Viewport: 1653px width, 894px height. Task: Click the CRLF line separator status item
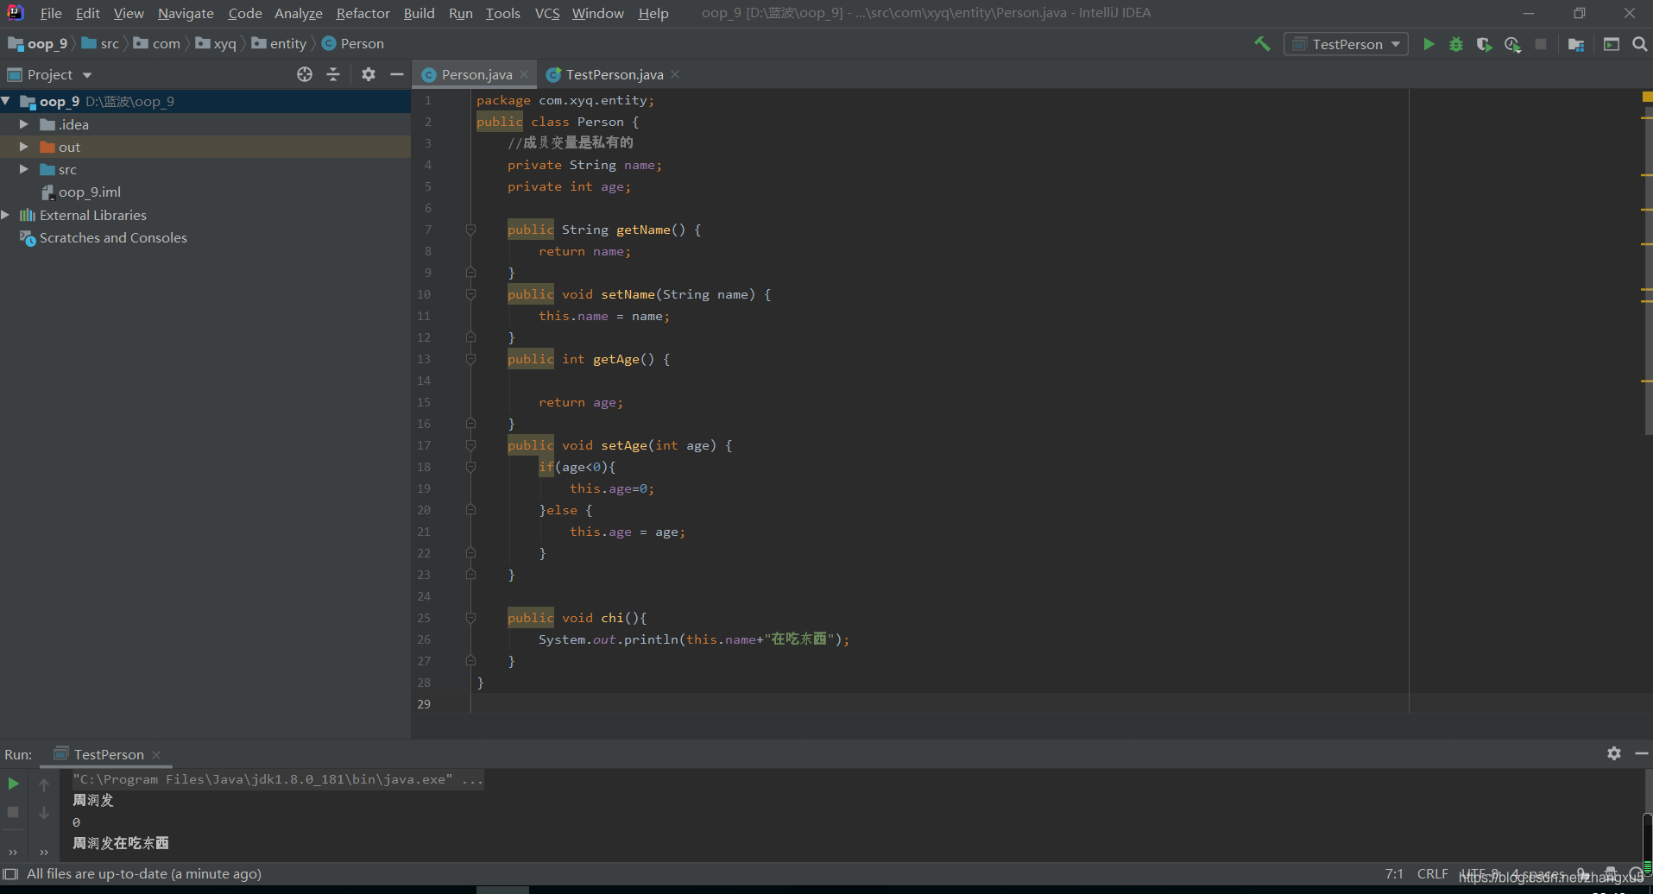pyautogui.click(x=1432, y=873)
